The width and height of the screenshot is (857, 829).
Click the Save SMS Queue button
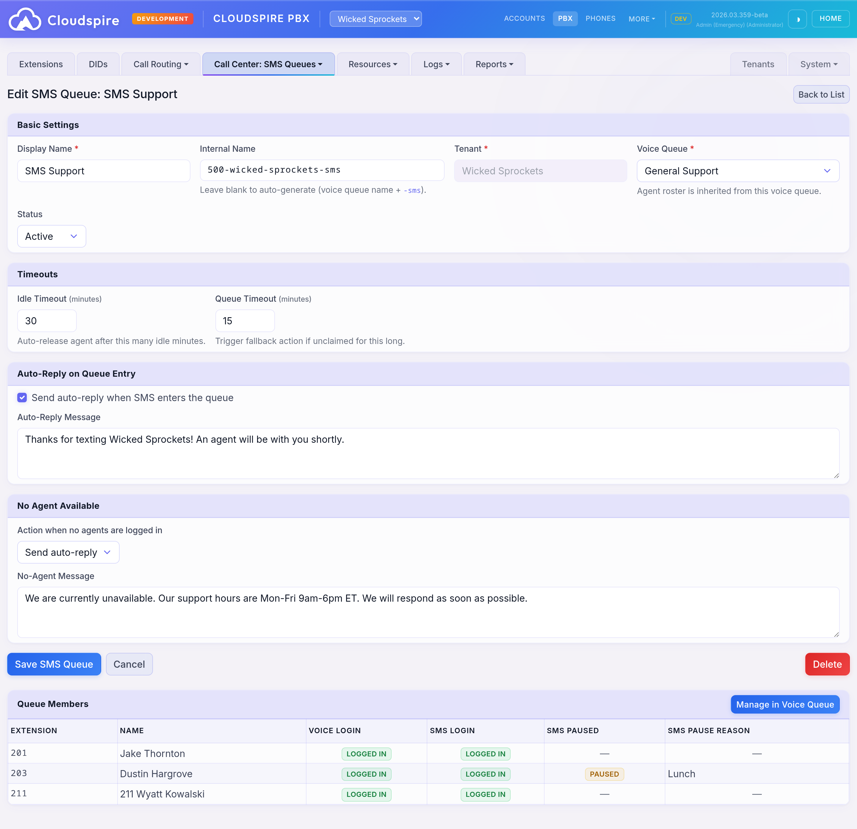click(x=54, y=664)
